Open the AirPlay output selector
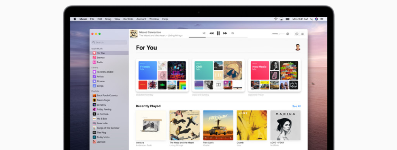This screenshot has width=397, height=150. [x=288, y=34]
